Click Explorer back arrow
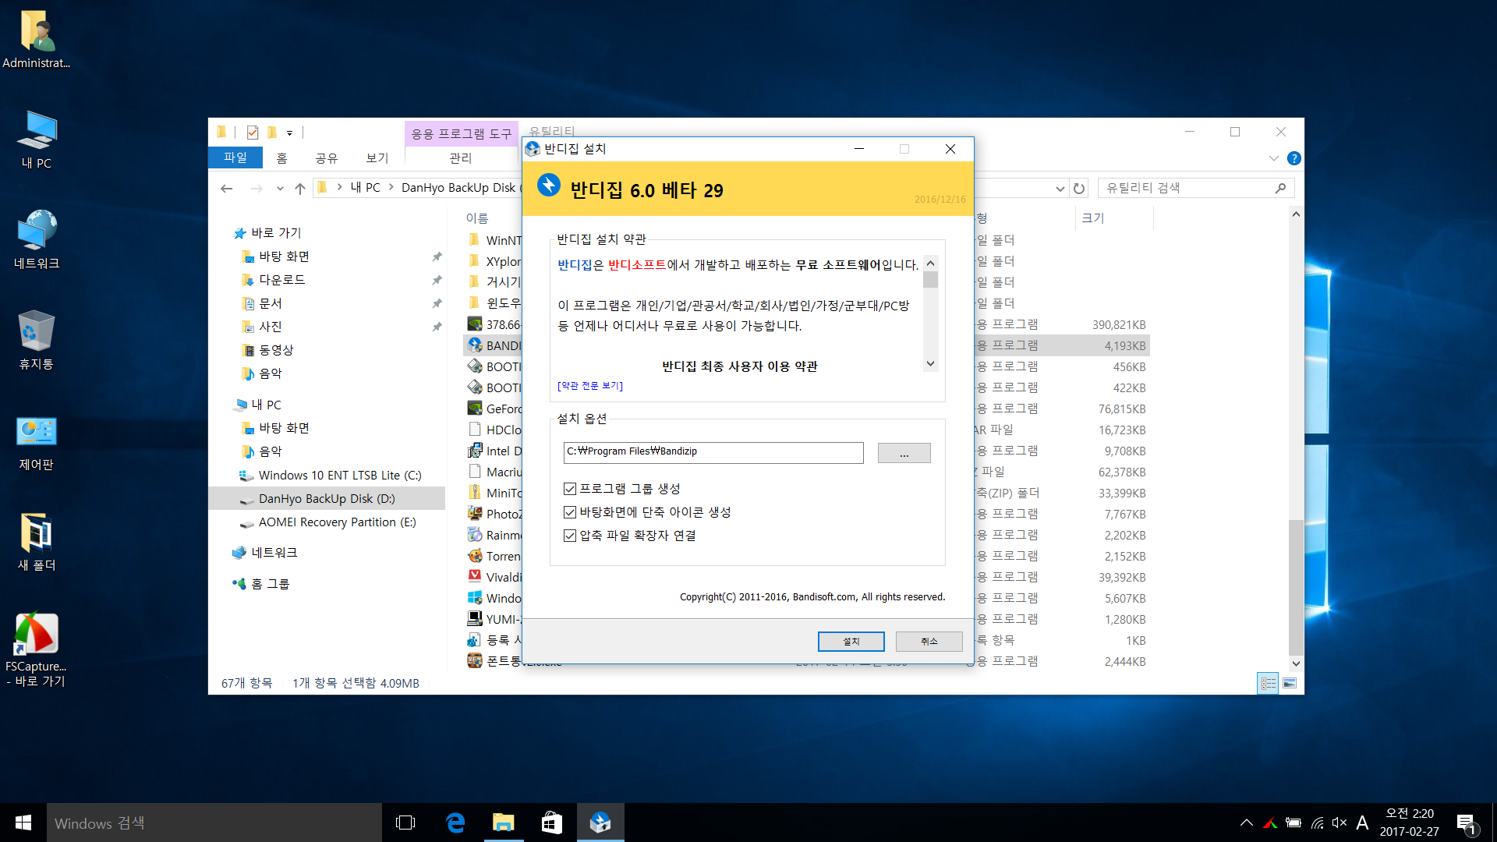1497x842 pixels. click(227, 188)
